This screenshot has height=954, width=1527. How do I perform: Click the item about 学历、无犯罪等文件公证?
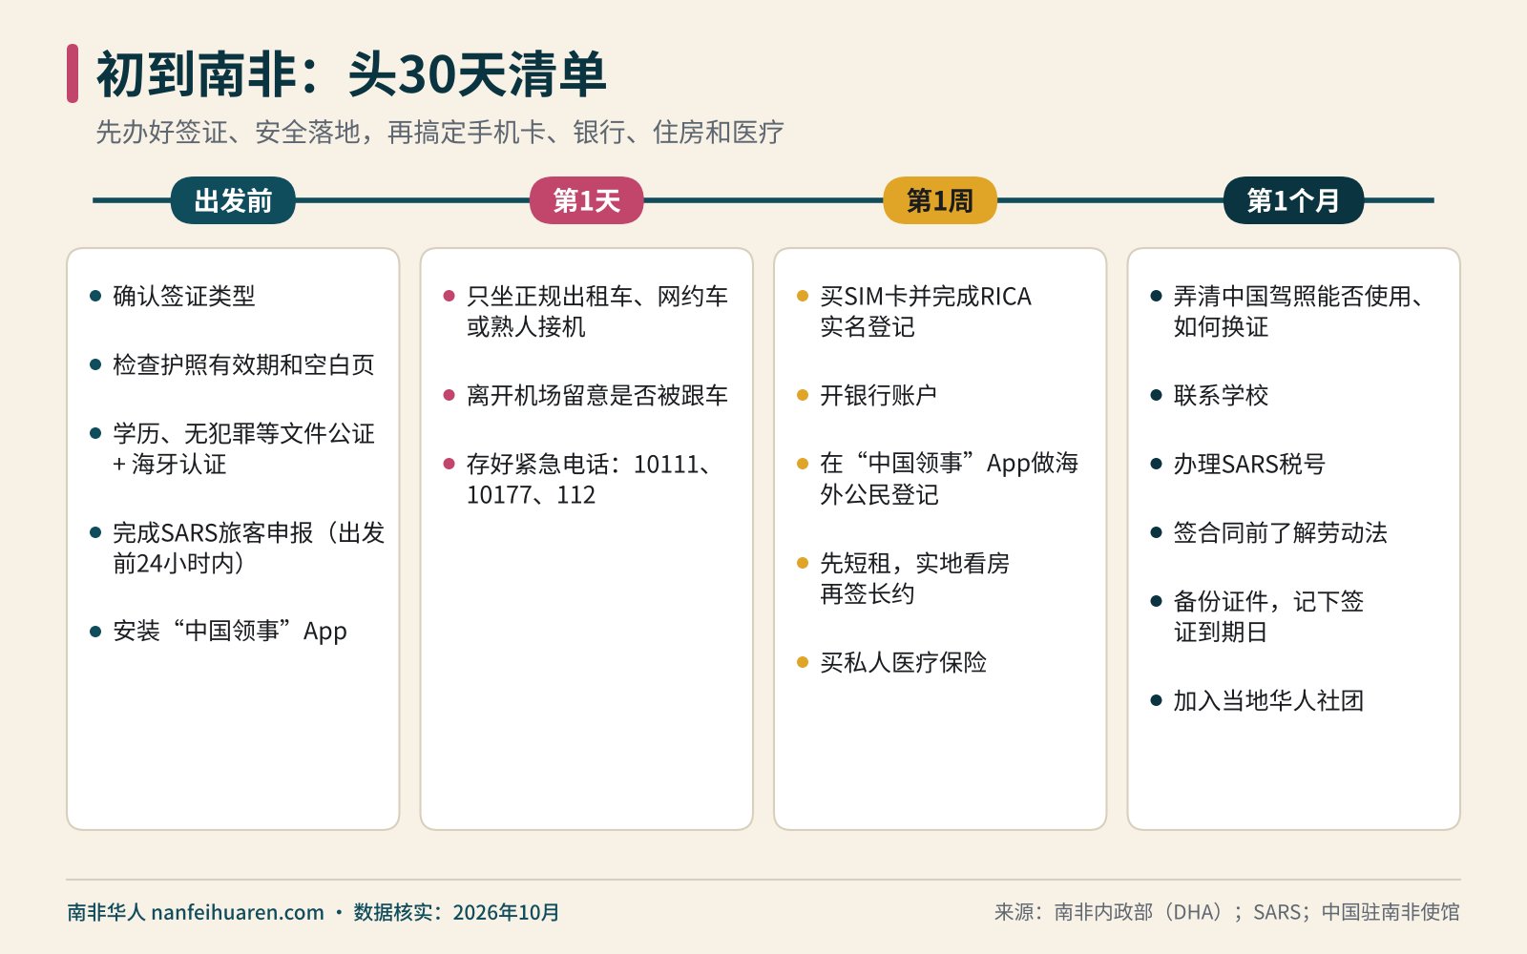[243, 448]
